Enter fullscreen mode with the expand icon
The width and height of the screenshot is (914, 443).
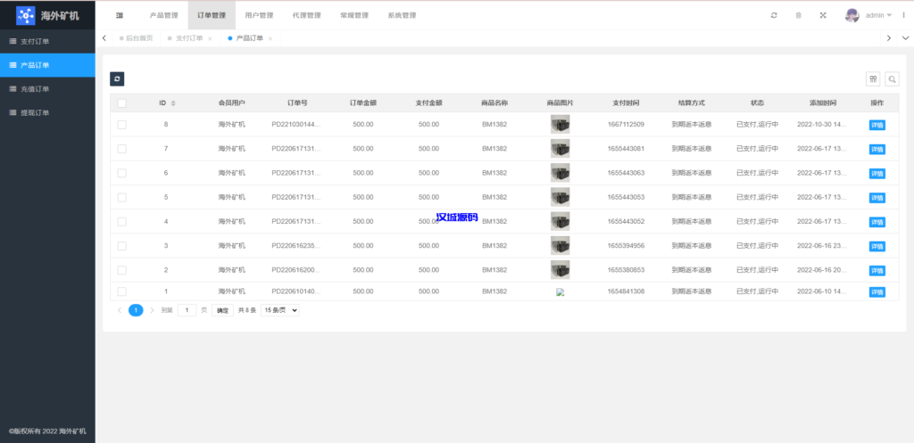[x=822, y=15]
